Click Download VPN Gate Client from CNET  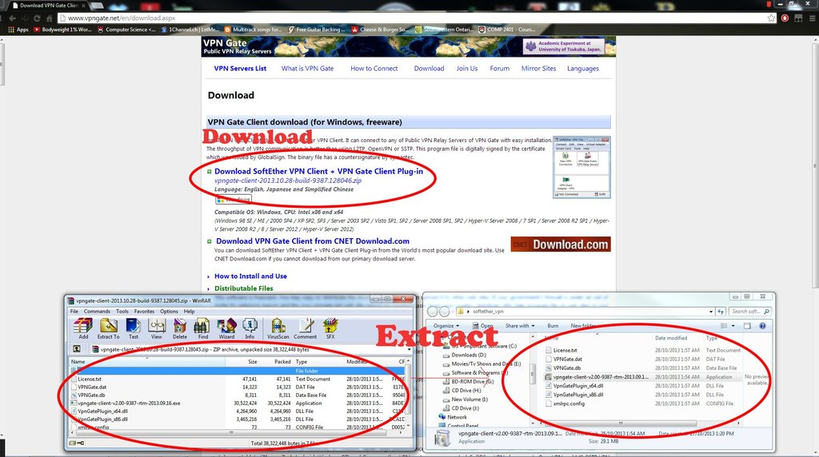313,241
